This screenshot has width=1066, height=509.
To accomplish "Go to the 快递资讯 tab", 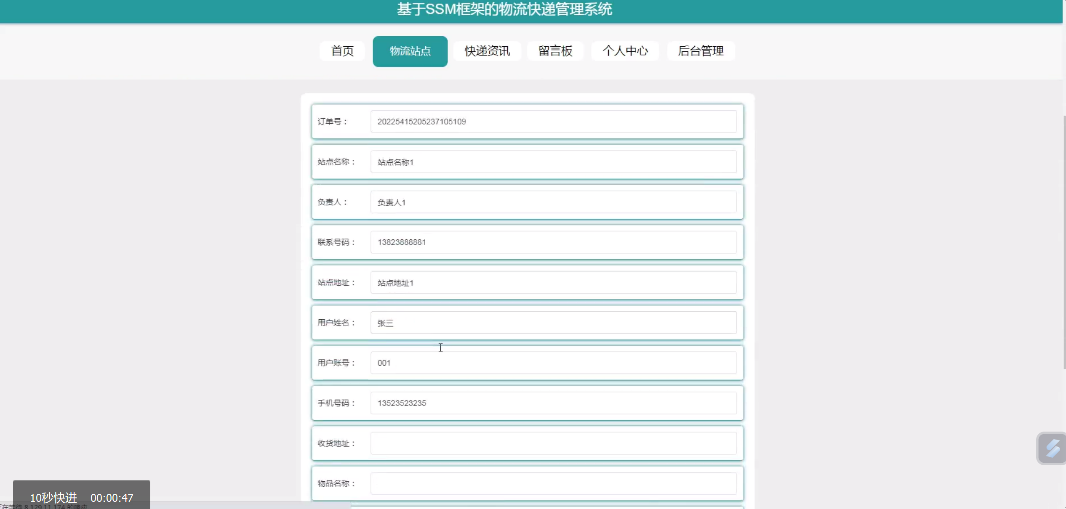I will click(x=487, y=51).
